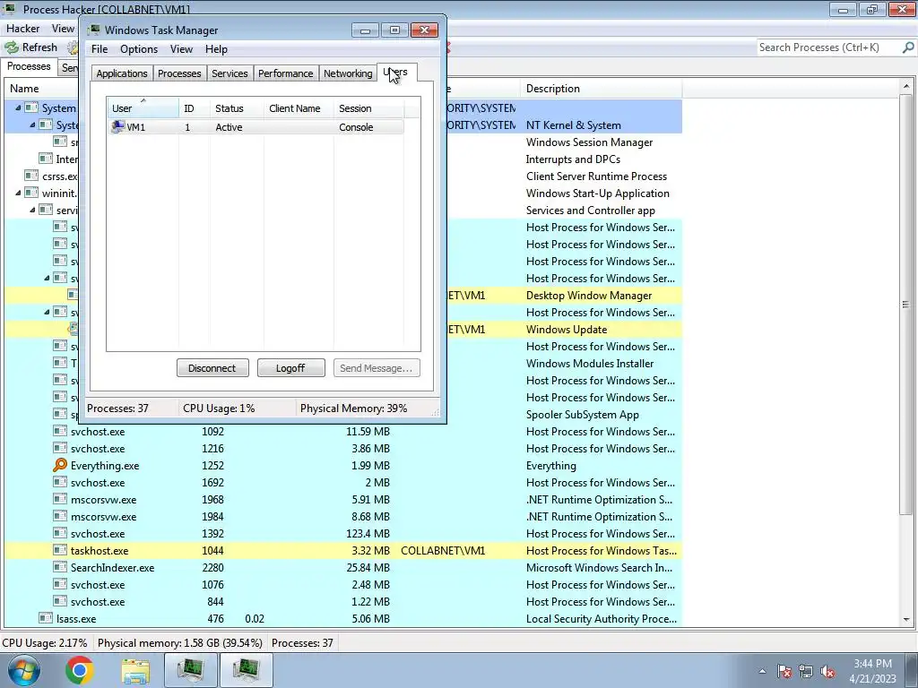
Task: Sort users by the Status column header
Action: point(237,108)
